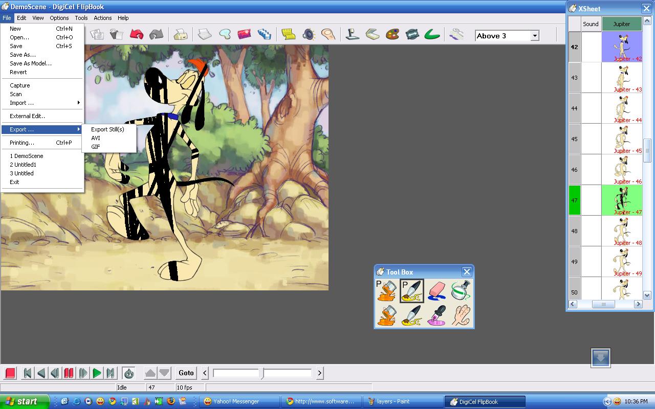This screenshot has width=655, height=409.
Task: Click the clipboard paste icon in toolbar
Action: click(x=117, y=34)
